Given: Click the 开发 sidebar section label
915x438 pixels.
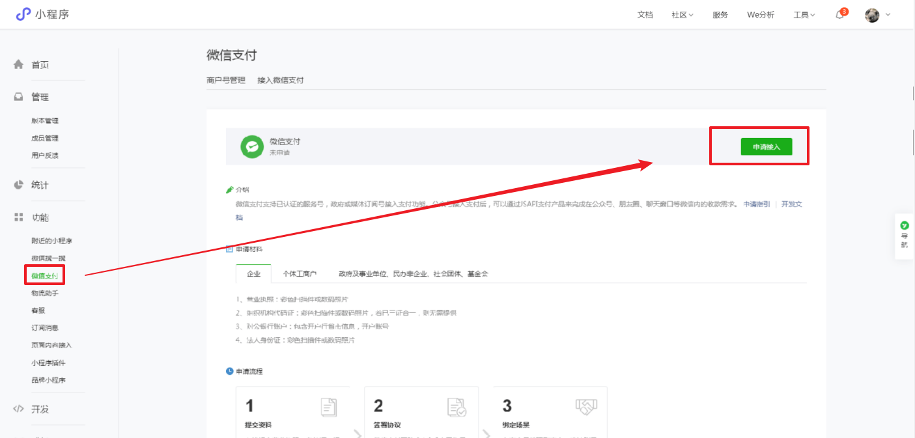Looking at the screenshot, I should (x=40, y=409).
